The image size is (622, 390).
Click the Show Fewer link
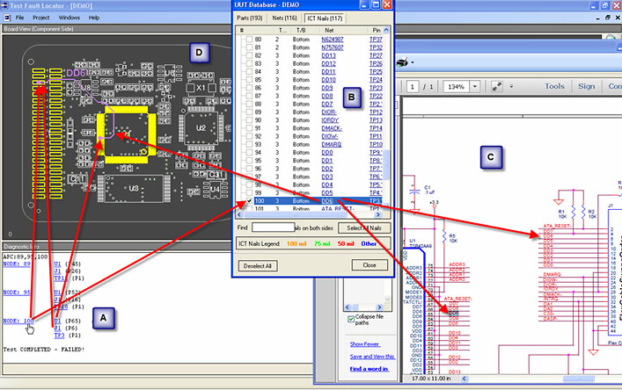tap(364, 344)
